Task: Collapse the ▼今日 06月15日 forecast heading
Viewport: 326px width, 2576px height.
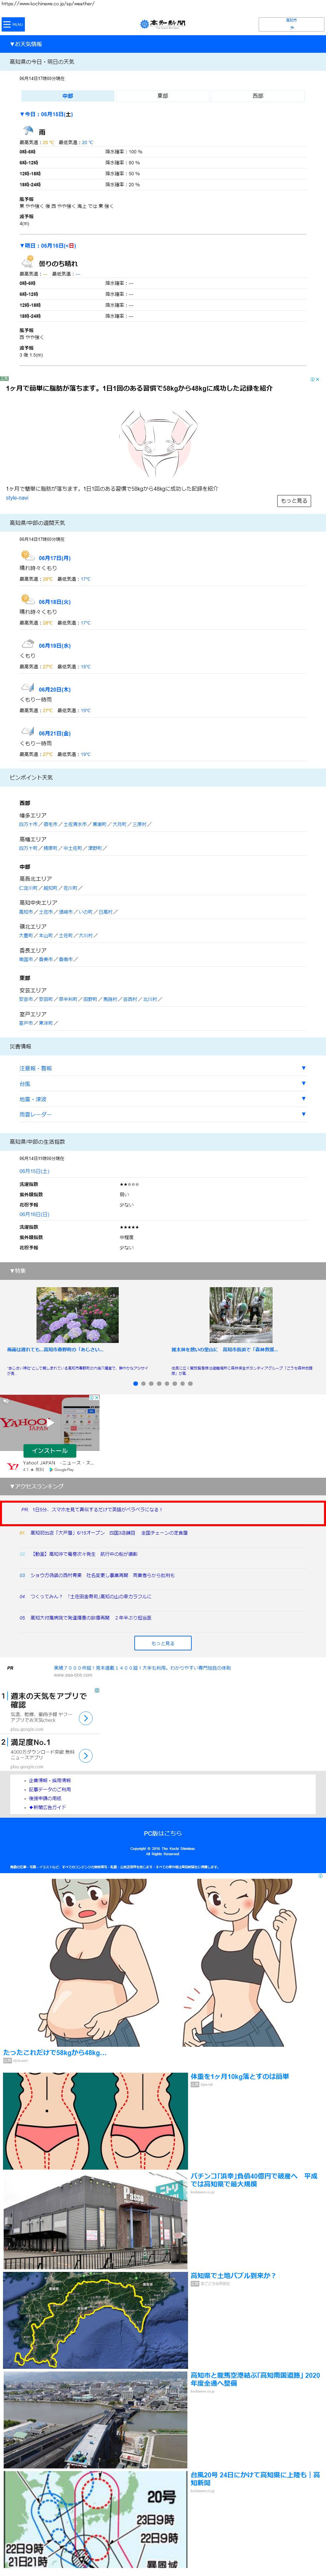Action: tap(46, 114)
